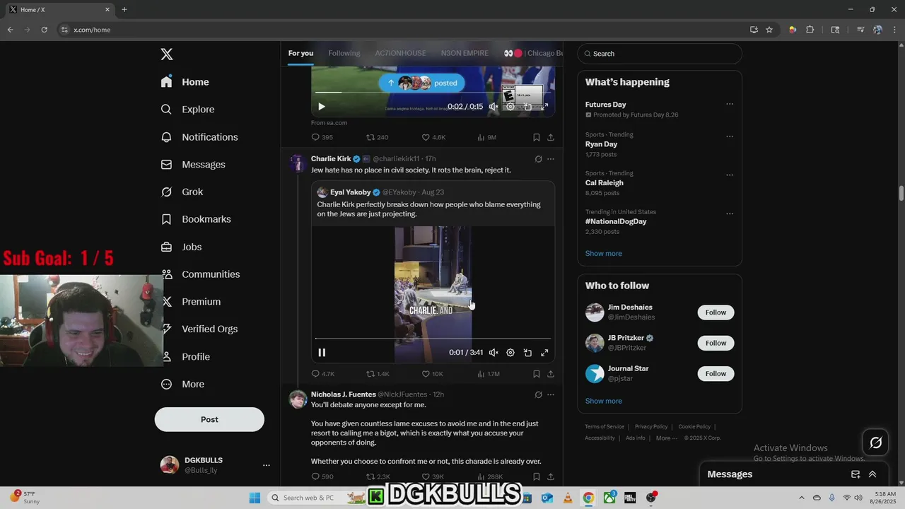Toggle picture-in-picture on Charlie Kirk video

coord(527,353)
